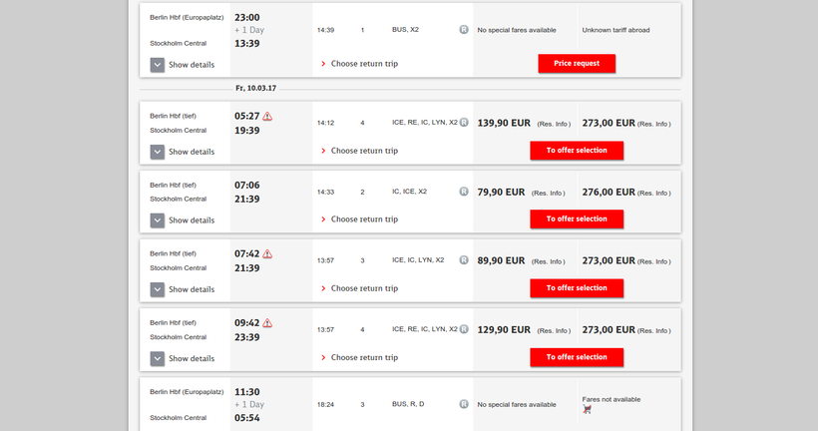Open Res. Info next to 139,90 EUR
The width and height of the screenshot is (818, 431).
(554, 124)
